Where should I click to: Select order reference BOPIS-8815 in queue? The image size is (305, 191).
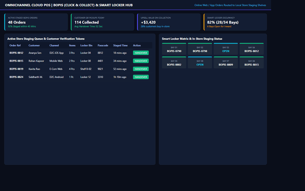click(16, 61)
